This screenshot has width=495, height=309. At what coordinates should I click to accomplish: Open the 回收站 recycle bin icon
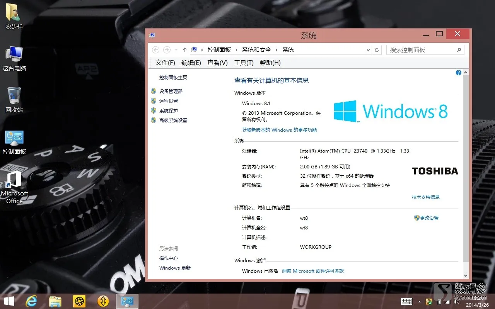click(14, 100)
